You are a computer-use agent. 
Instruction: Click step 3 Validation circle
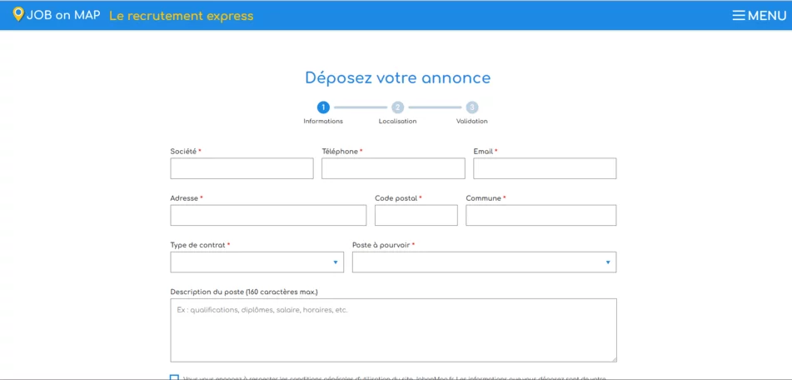click(x=472, y=107)
